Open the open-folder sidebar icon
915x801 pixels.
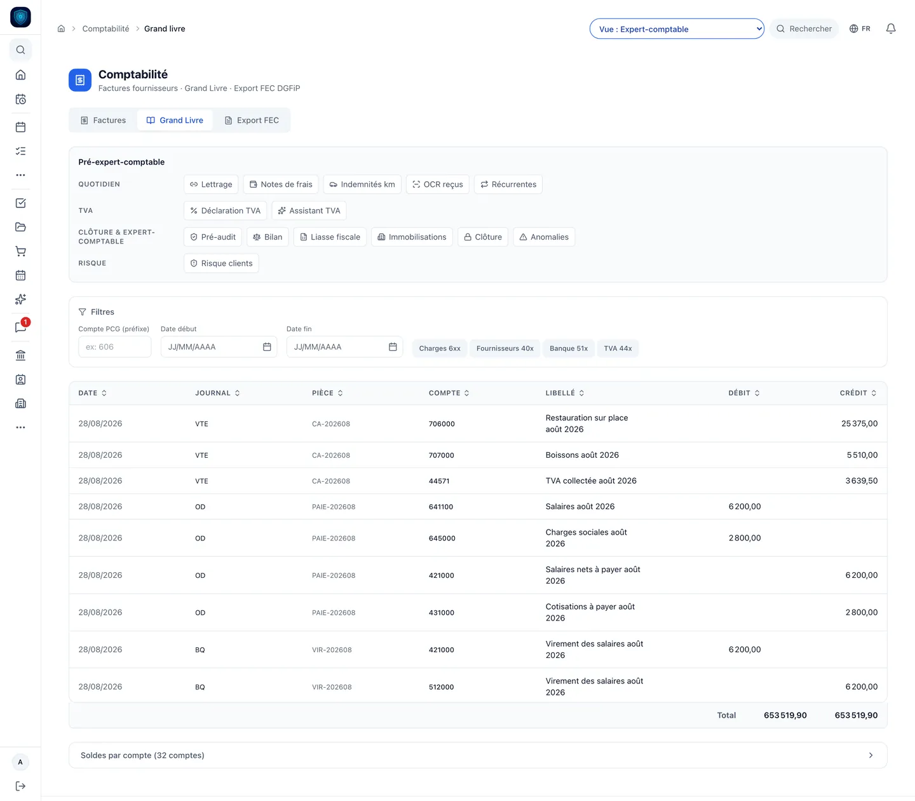tap(20, 227)
